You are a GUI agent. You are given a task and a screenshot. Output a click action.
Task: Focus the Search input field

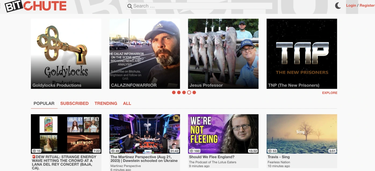[x=199, y=6]
